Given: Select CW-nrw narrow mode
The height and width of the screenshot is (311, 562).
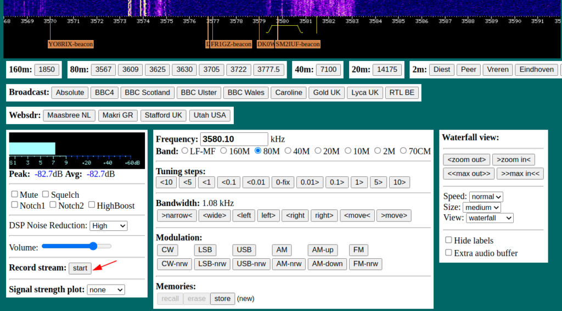Looking at the screenshot, I should (175, 264).
